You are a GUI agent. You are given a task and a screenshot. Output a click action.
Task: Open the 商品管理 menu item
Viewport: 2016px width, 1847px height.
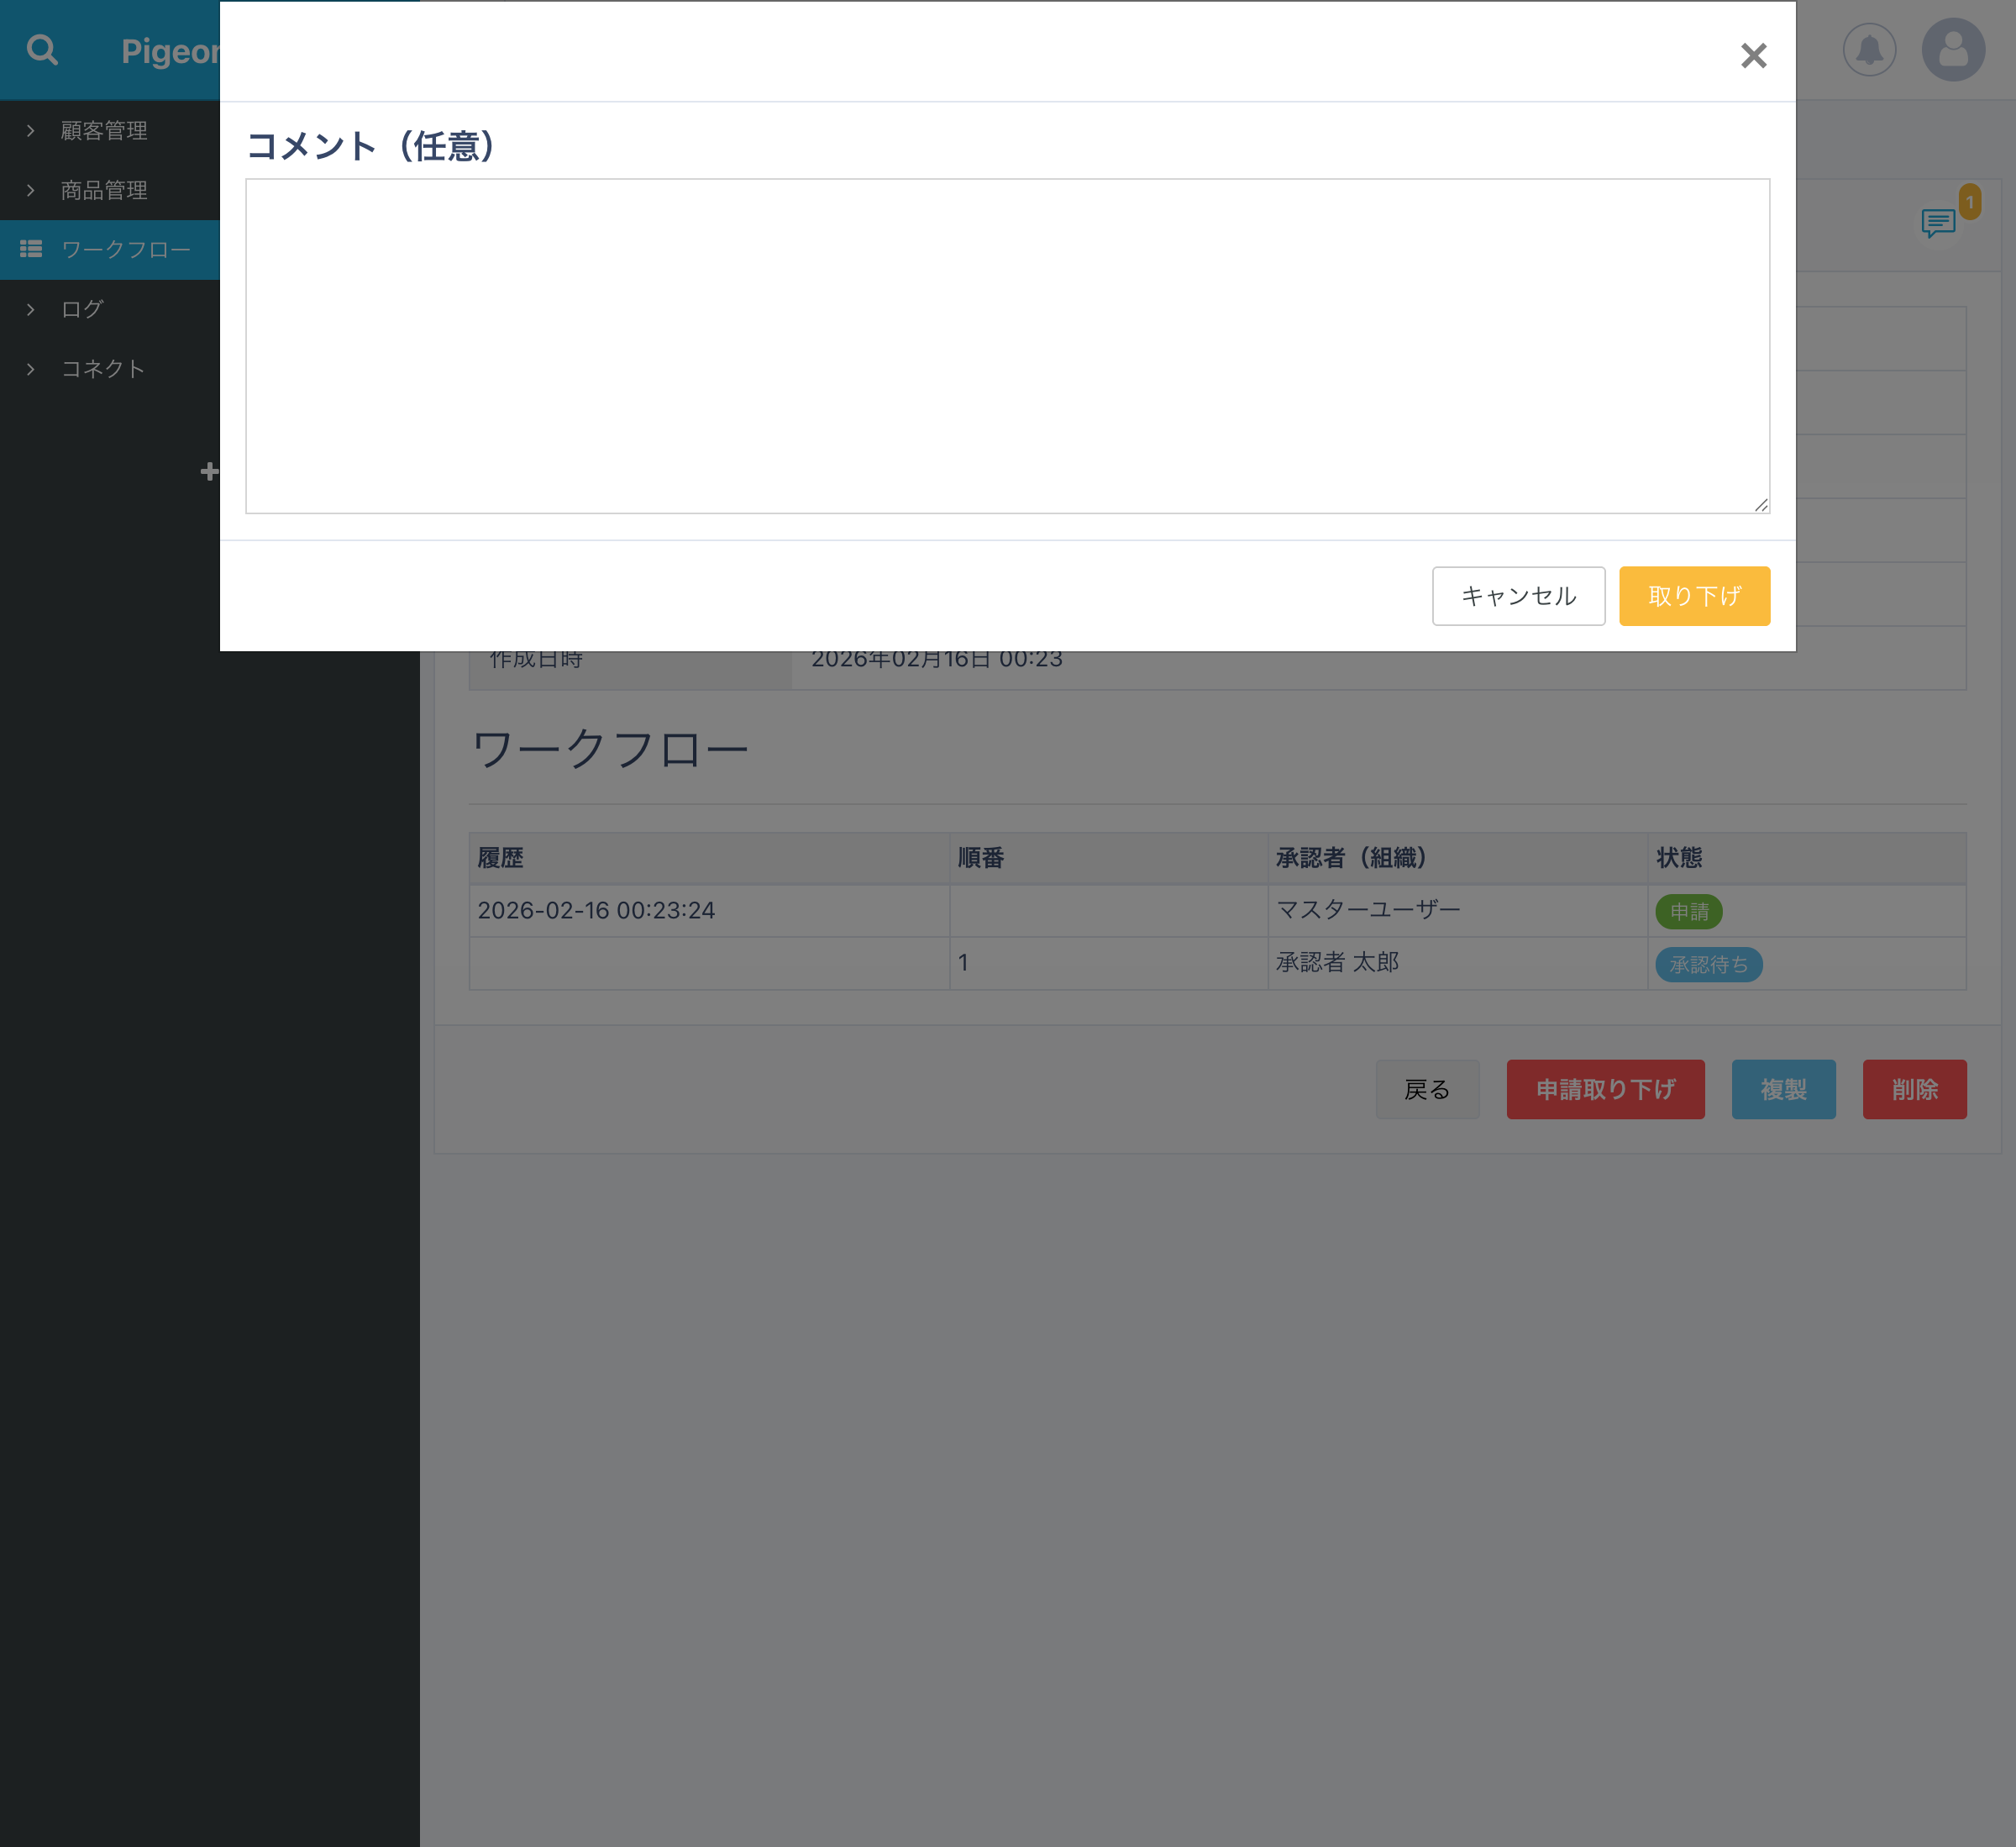[x=104, y=190]
